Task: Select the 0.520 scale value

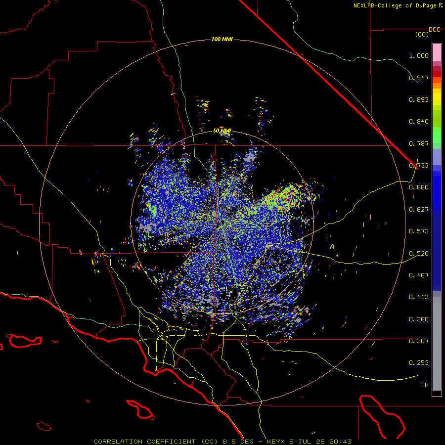Action: pyautogui.click(x=419, y=254)
